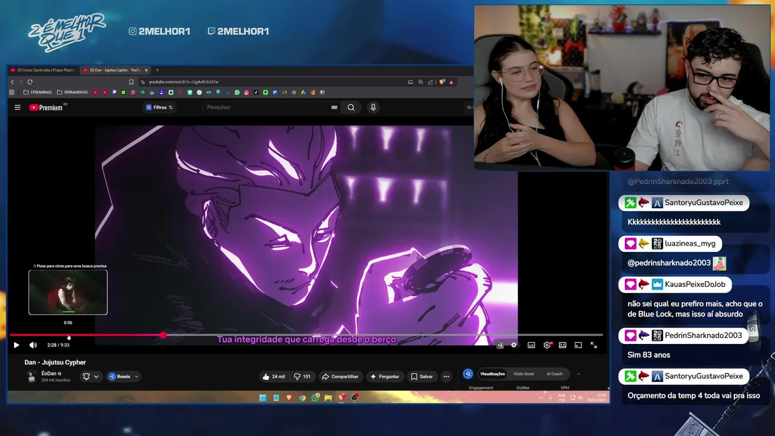775x436 pixels.
Task: Open Chrome from the taskbar
Action: pyautogui.click(x=302, y=398)
